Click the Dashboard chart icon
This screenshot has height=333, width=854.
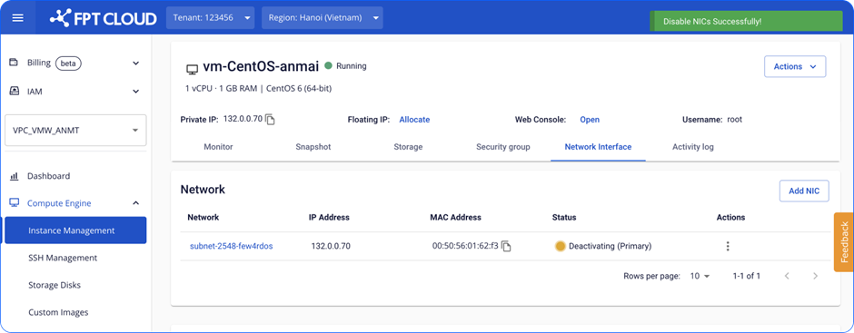pos(15,176)
